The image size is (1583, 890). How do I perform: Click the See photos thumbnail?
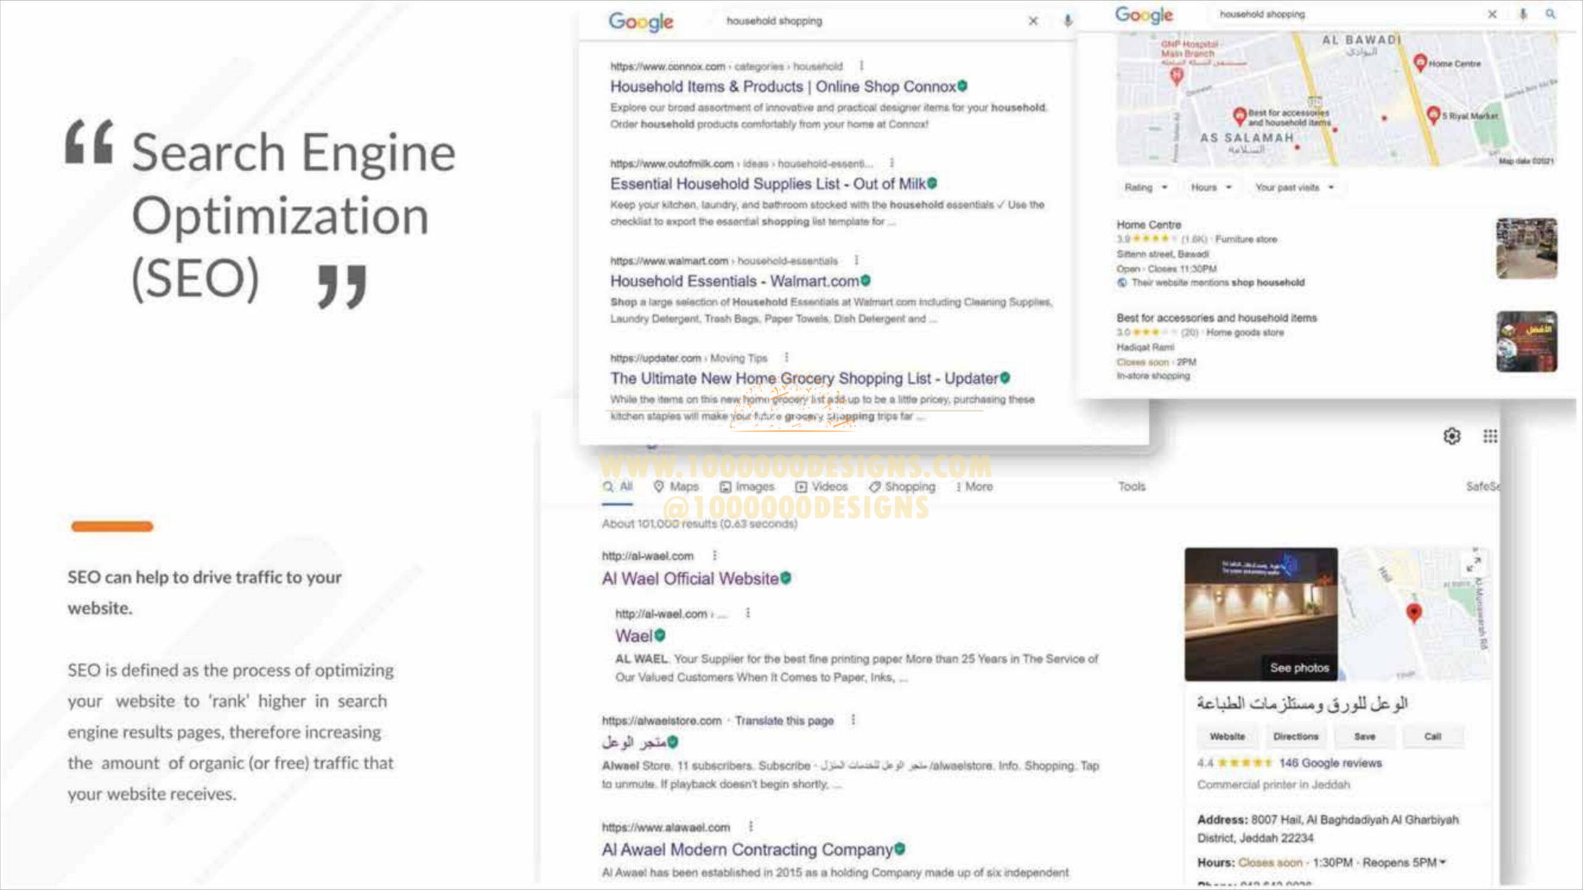tap(1299, 667)
